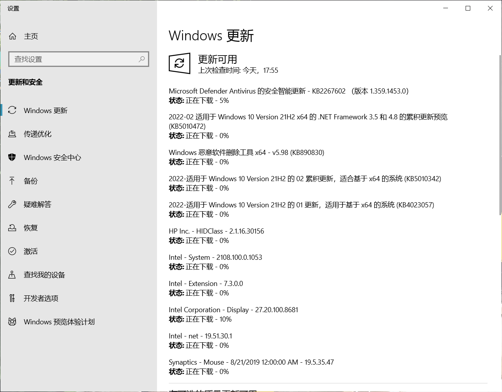The image size is (502, 392).
Task: Click the HP Inc. HIDClass 2.1.16.30156 entry
Action: click(217, 236)
